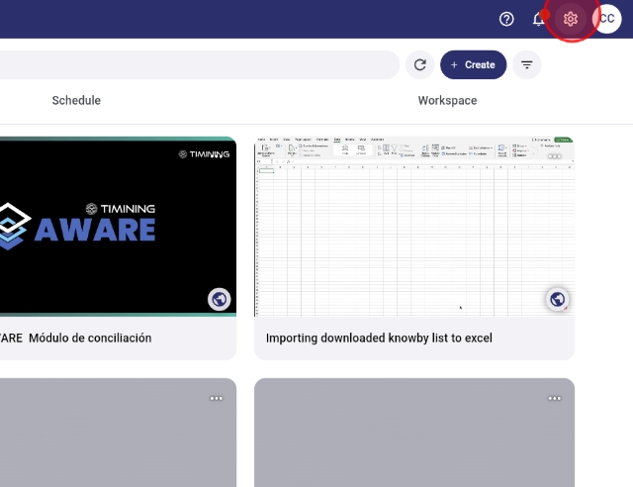
Task: Click globe icon on the Excel card
Action: point(558,300)
